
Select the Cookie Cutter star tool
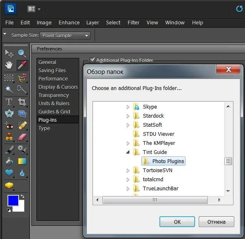9,114
